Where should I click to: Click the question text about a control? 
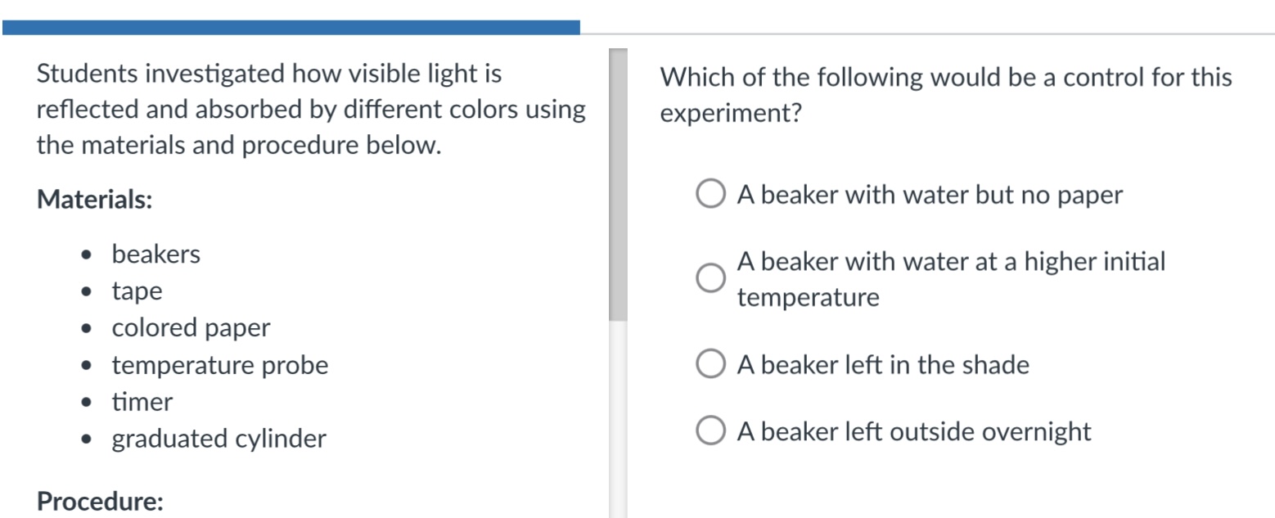click(946, 96)
